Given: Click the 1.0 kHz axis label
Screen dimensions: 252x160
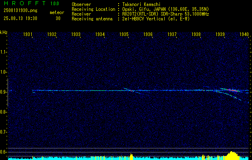Looking at the screenshot, I should [x=3, y=72].
